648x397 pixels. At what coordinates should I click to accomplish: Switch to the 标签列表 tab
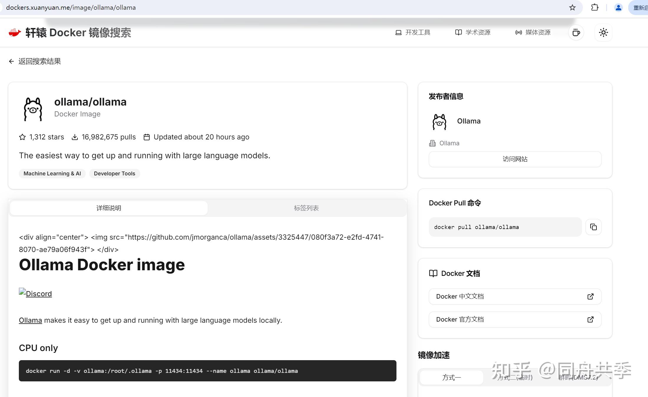point(306,208)
